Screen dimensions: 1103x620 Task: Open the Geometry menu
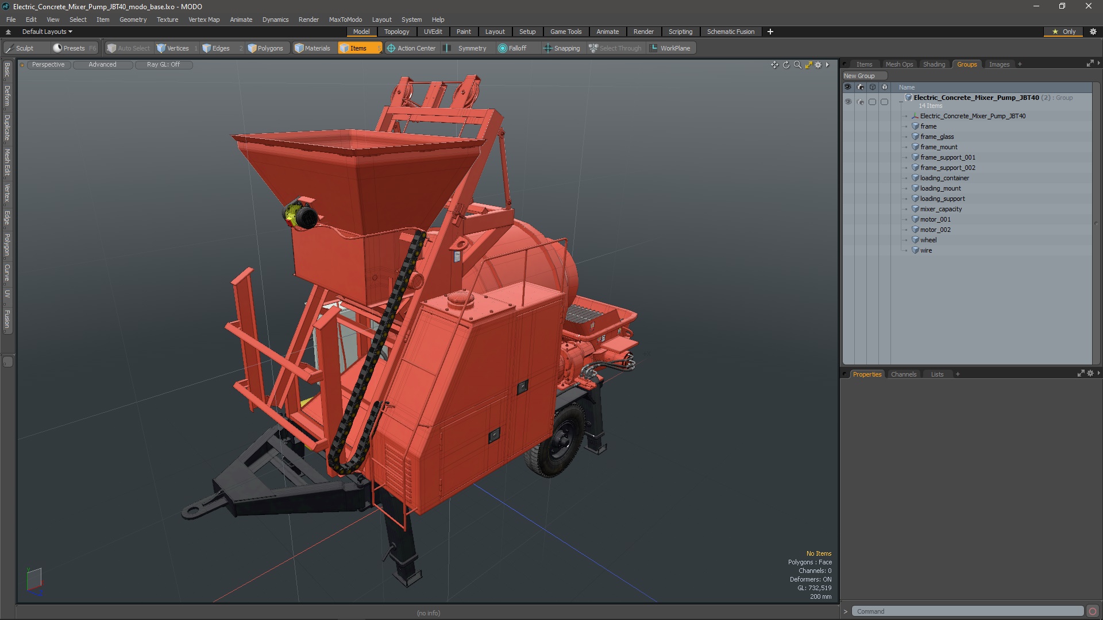point(133,20)
